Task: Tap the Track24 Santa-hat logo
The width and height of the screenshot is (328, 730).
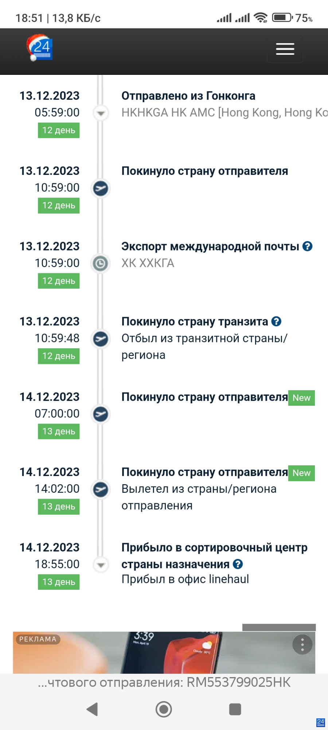Action: click(39, 48)
